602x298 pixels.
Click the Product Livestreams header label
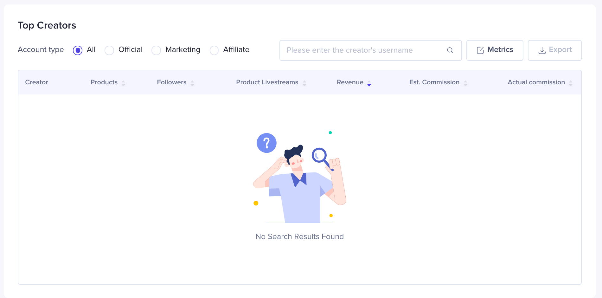pos(267,82)
